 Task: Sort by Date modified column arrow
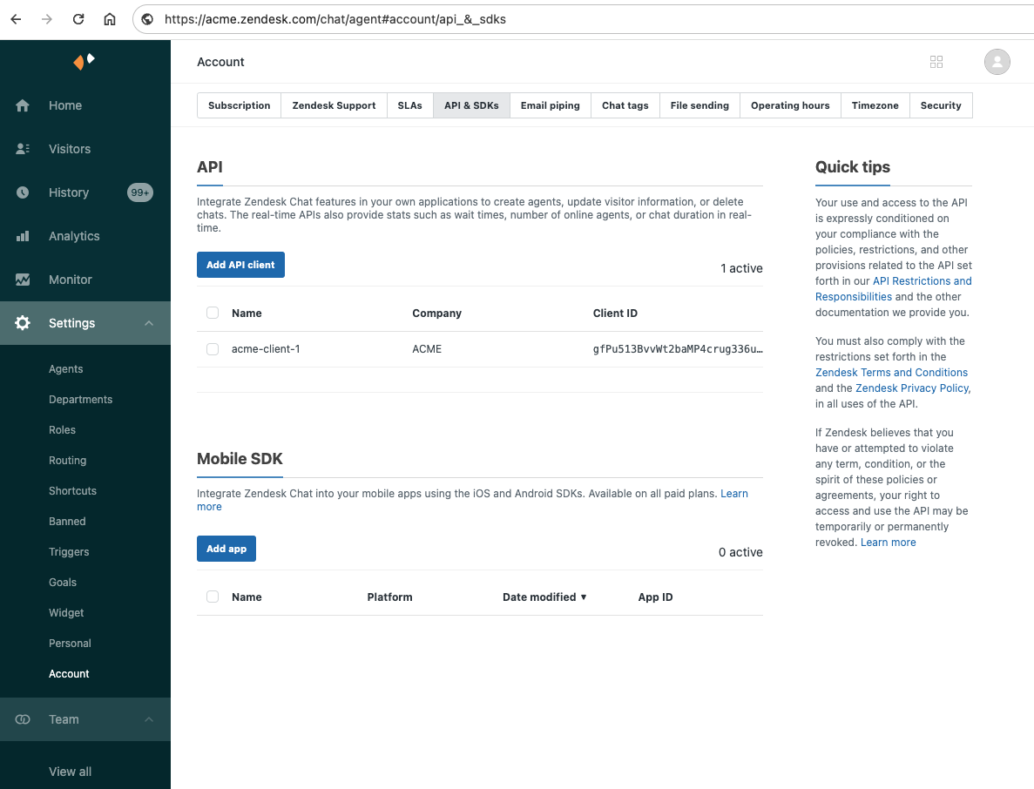(584, 597)
